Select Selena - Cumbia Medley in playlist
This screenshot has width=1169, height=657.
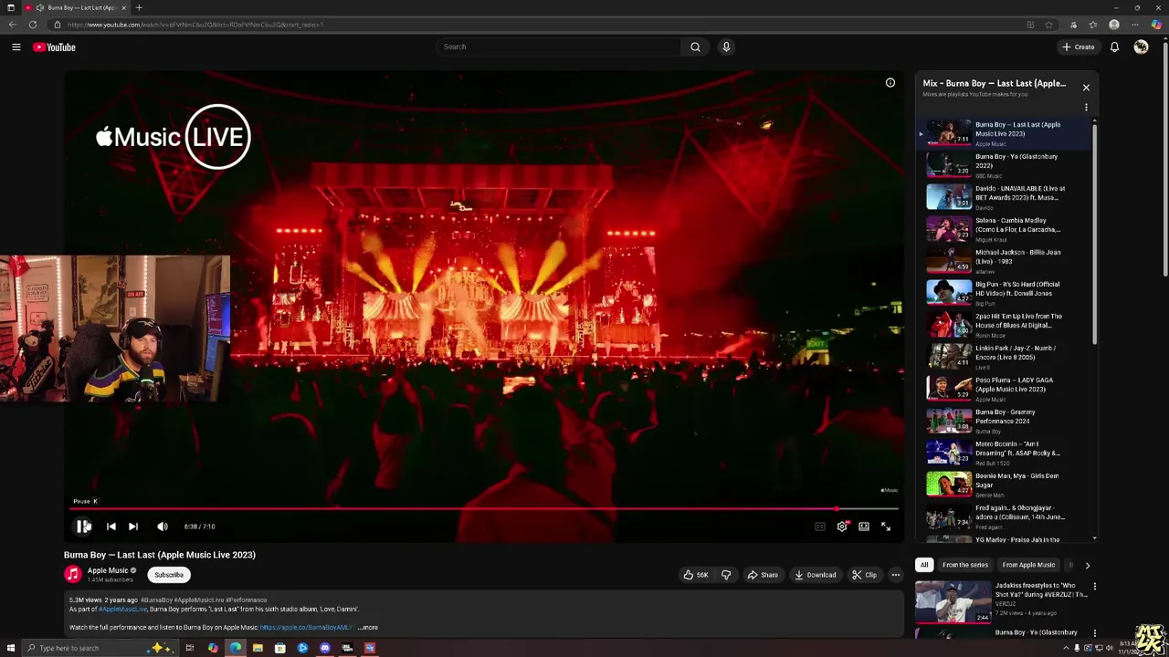[x=1005, y=229]
